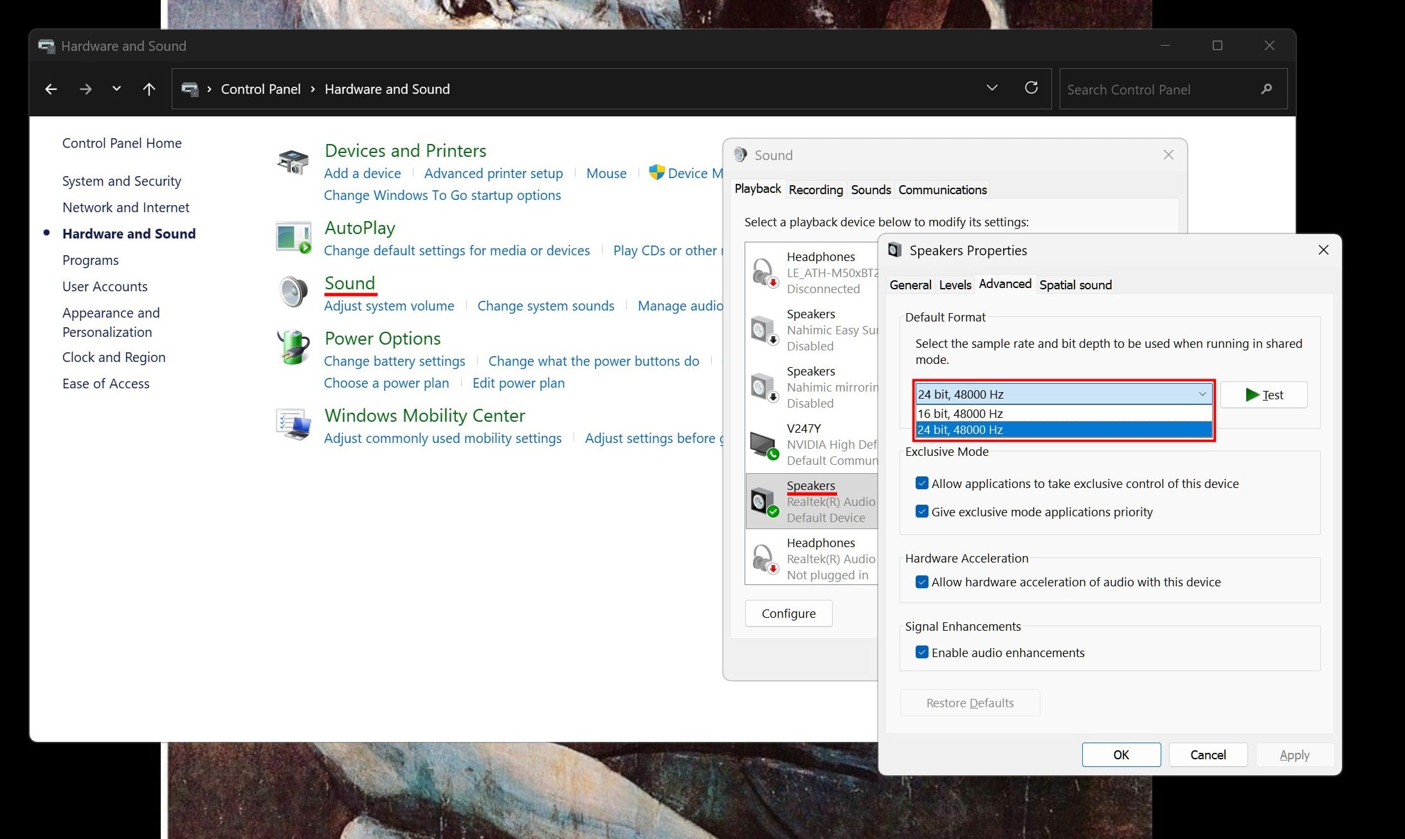1405x839 pixels.
Task: Expand the address bar history dropdown
Action: (x=992, y=88)
